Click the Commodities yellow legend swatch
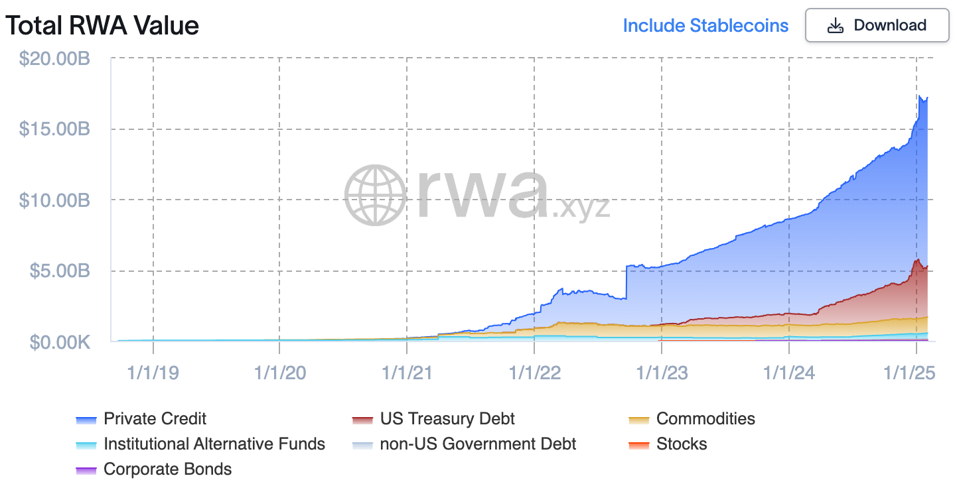Viewport: 957px width, 488px height. point(639,420)
